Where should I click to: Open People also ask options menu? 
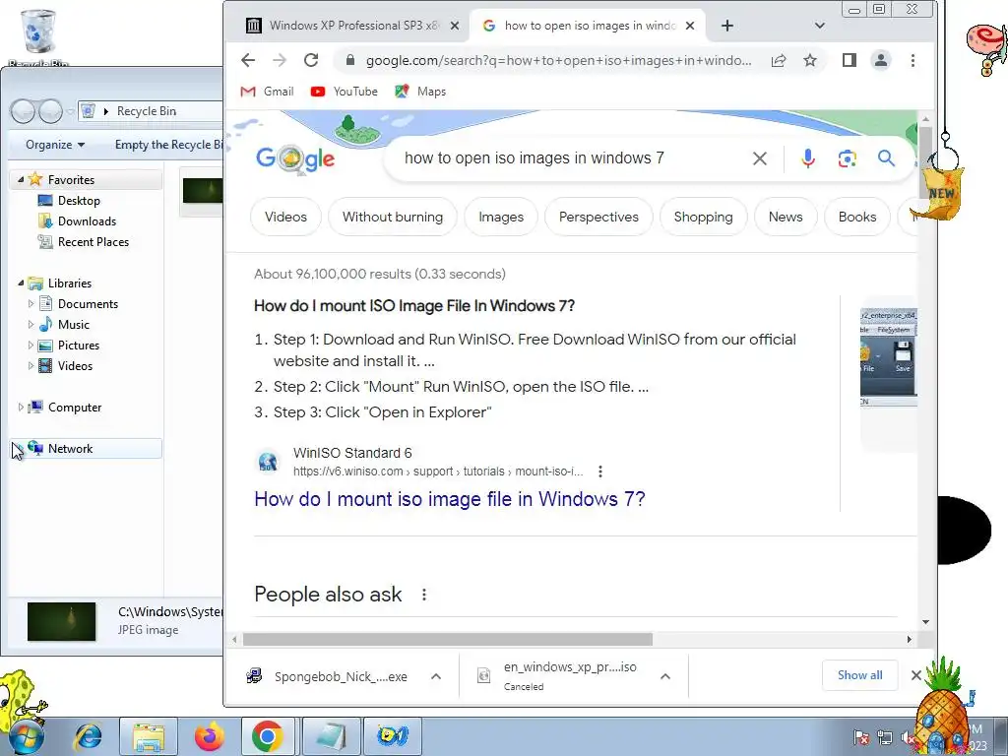(423, 595)
